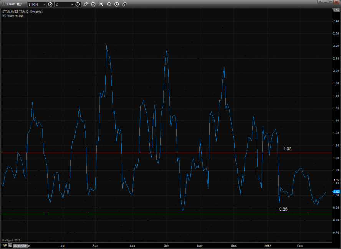Image resolution: width=341 pixels, height=249 pixels.
Task: Open the window pop-out menu button
Action: click(x=320, y=2)
